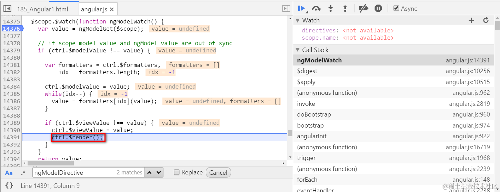Click the sidebar vertical scrollbar thumb
The image size is (500, 192).
pyautogui.click(x=497, y=26)
